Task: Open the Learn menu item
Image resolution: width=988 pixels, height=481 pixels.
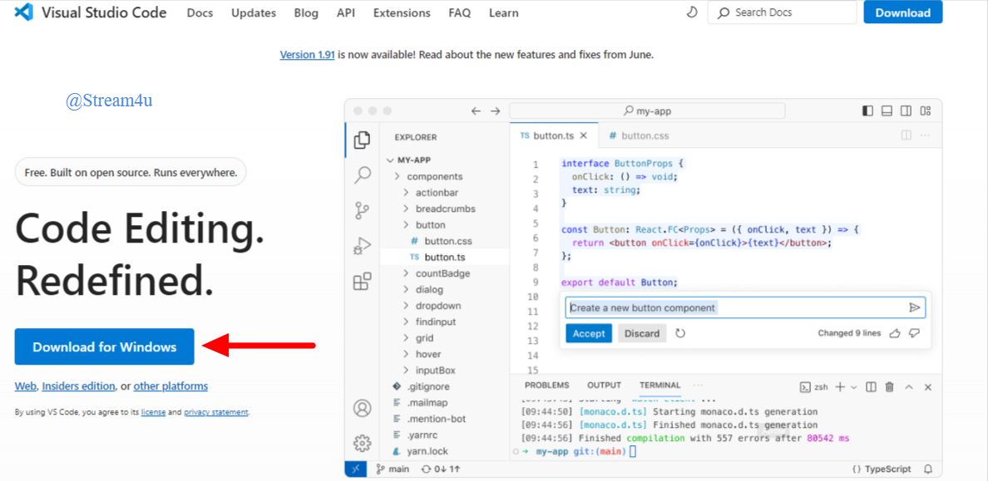Action: [x=504, y=12]
